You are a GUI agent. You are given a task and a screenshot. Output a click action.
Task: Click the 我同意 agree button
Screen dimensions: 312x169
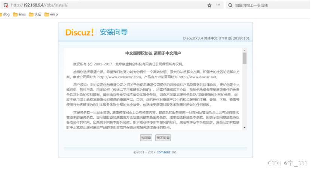click(x=146, y=138)
